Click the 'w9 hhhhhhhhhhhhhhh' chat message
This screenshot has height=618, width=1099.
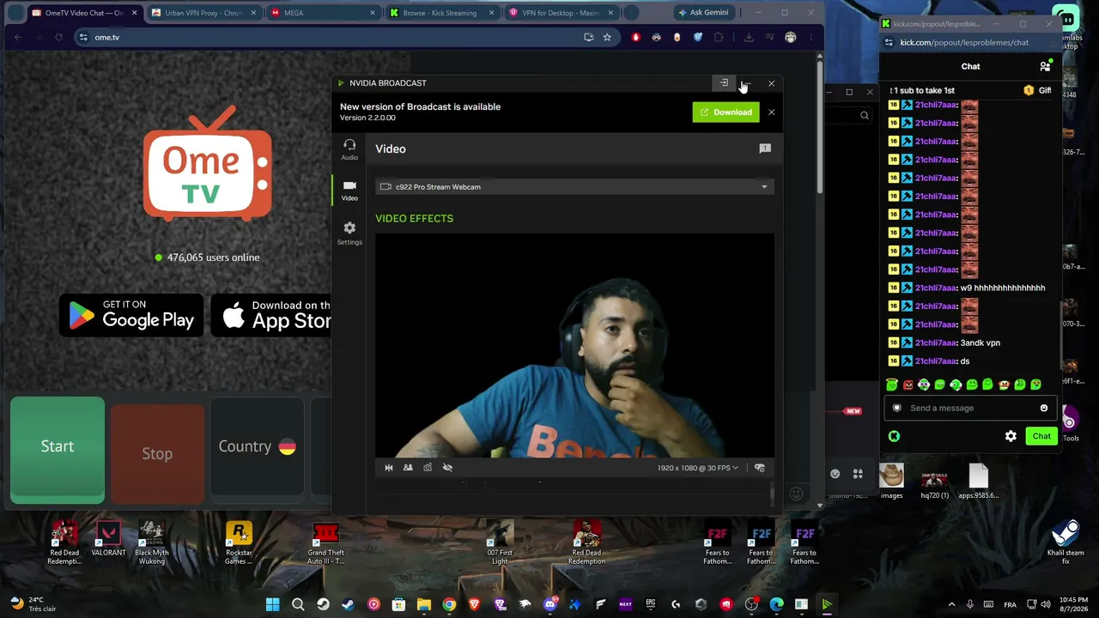coord(1002,288)
